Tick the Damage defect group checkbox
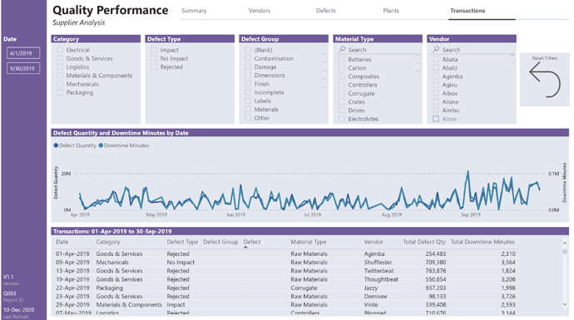 click(x=248, y=67)
